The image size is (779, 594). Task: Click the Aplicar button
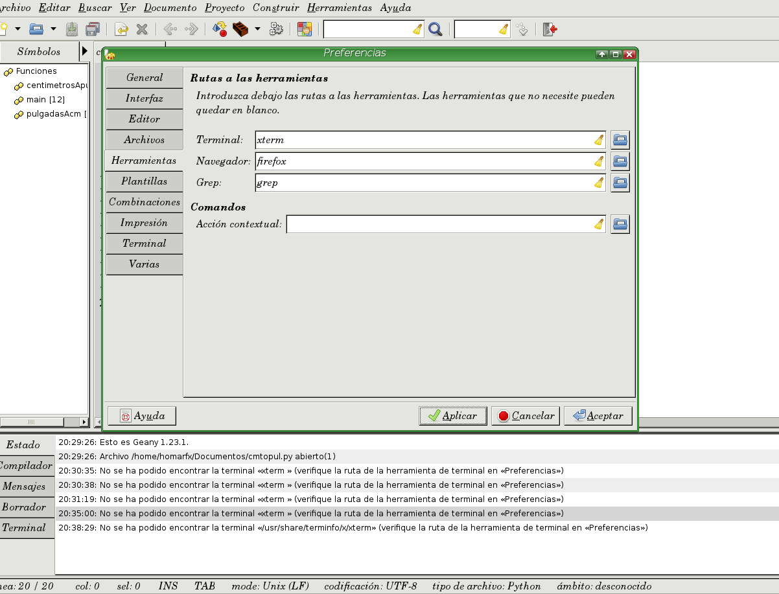coord(453,416)
